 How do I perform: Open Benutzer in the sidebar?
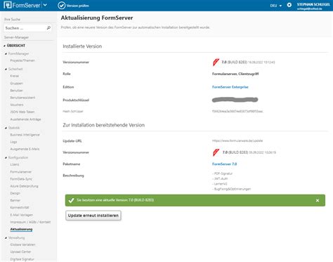(x=16, y=91)
